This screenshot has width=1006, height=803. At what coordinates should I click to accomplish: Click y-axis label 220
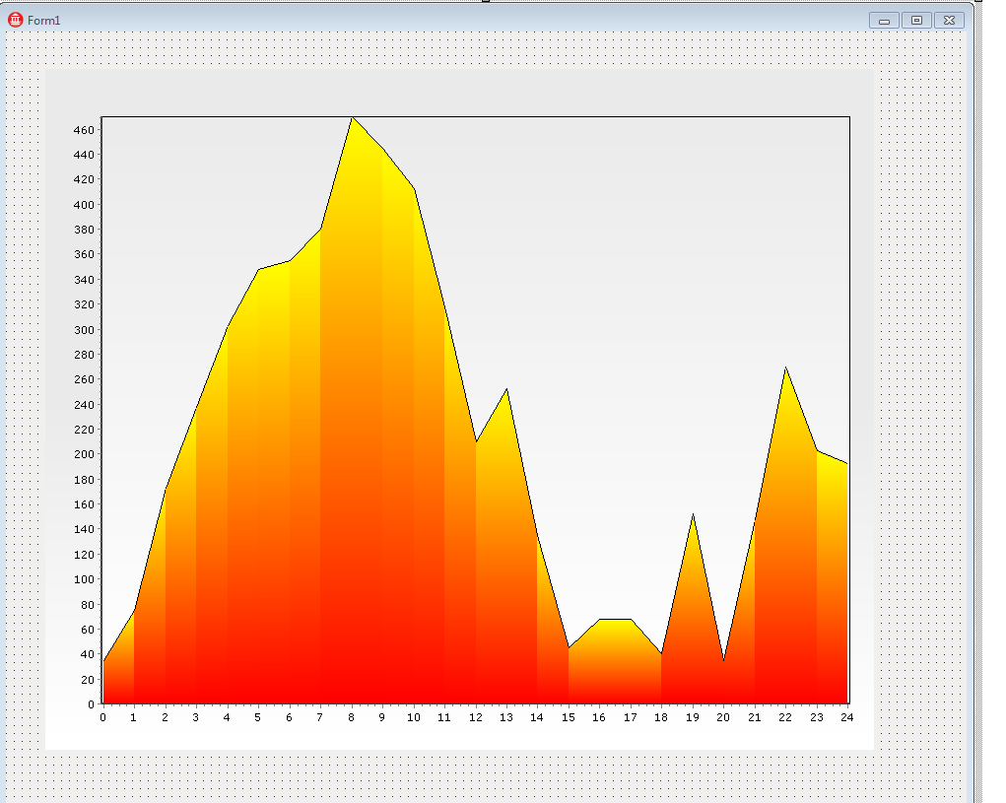(84, 430)
